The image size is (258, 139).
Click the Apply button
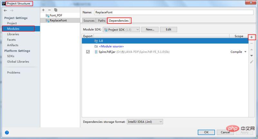pyautogui.click(x=244, y=132)
